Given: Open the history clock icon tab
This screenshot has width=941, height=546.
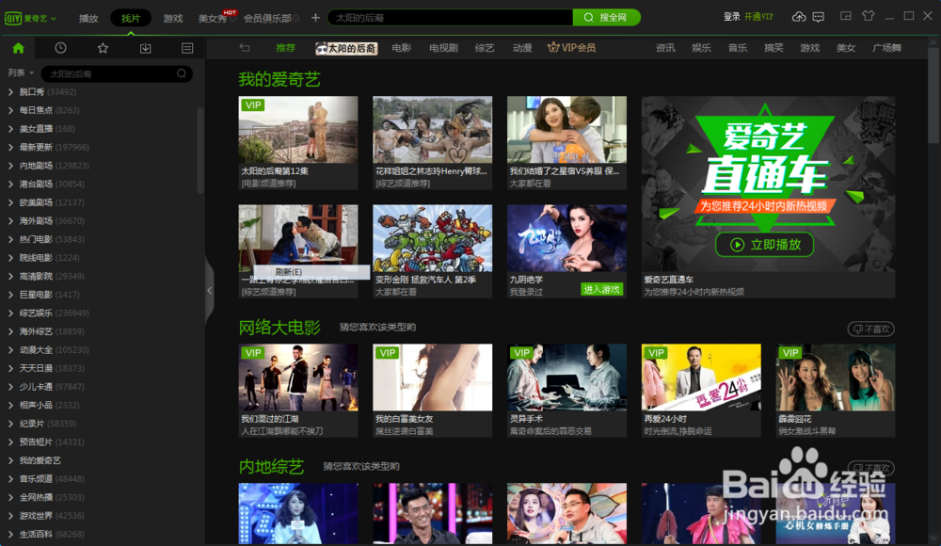Looking at the screenshot, I should (x=60, y=48).
